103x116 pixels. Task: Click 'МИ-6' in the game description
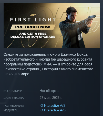[48, 64]
